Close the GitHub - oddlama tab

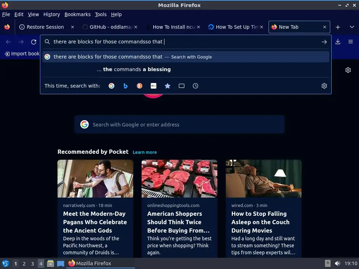(136, 27)
